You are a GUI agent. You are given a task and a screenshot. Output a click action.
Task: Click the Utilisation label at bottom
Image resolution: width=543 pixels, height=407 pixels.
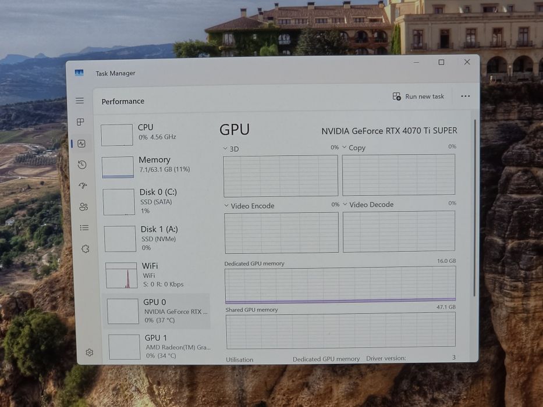(240, 359)
